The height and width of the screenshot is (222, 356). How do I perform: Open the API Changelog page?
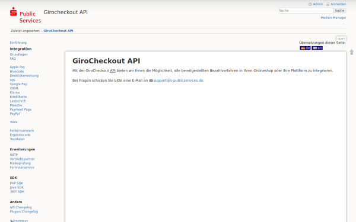pyautogui.click(x=21, y=207)
